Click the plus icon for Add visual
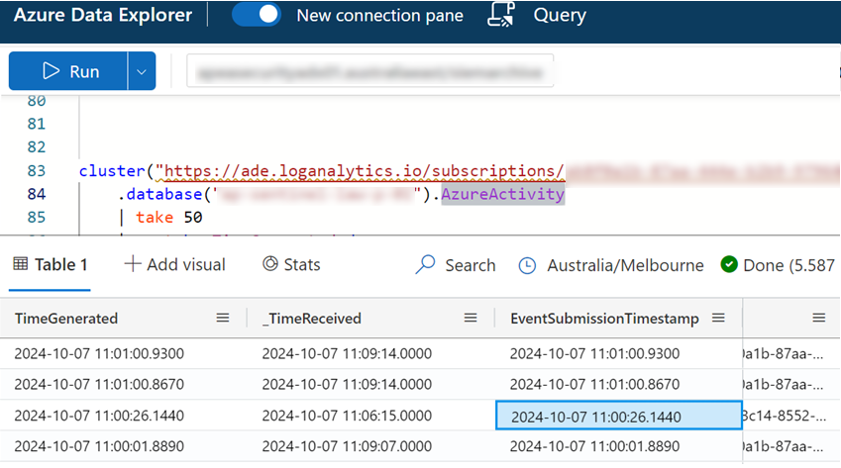This screenshot has width=841, height=468. pyautogui.click(x=132, y=264)
